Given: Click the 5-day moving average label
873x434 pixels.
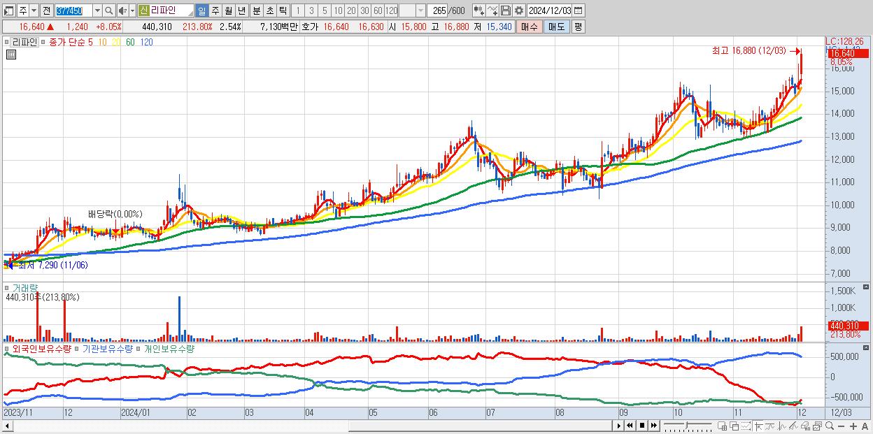Looking at the screenshot, I should [x=91, y=42].
